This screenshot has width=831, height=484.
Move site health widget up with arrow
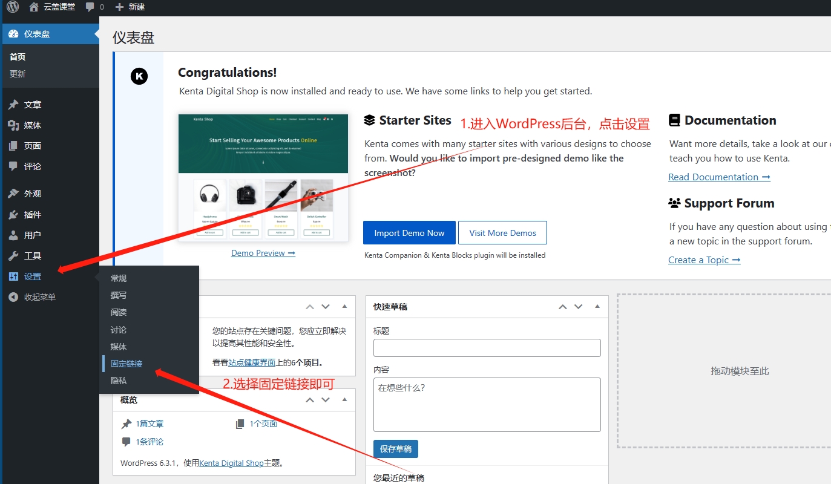click(x=310, y=307)
